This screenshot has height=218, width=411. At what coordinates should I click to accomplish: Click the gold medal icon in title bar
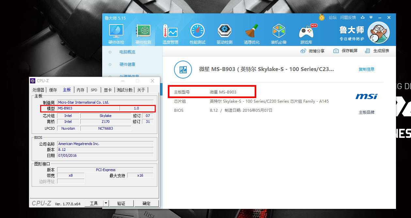[x=322, y=17]
